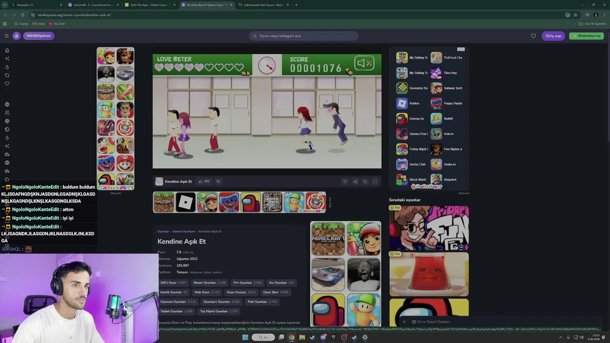Open Kingshot from the ad list
The image size is (610, 343).
click(x=444, y=180)
